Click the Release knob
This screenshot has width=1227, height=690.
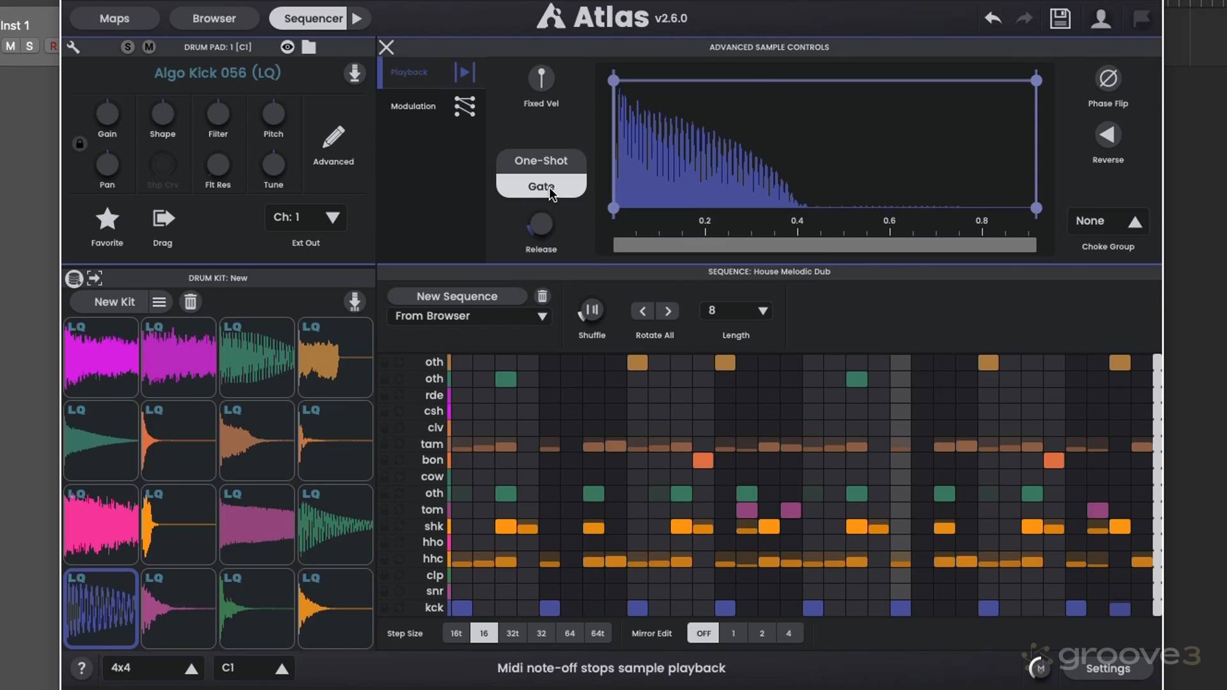pos(541,225)
